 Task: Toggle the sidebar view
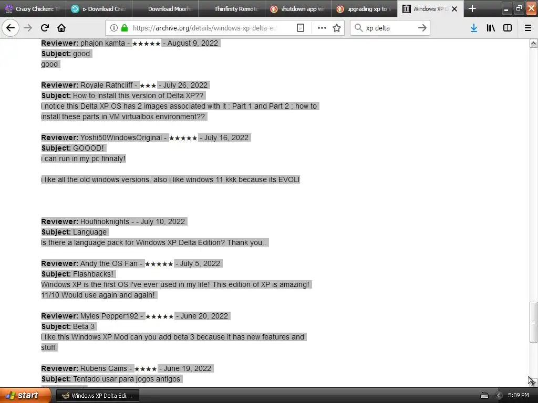click(x=508, y=28)
